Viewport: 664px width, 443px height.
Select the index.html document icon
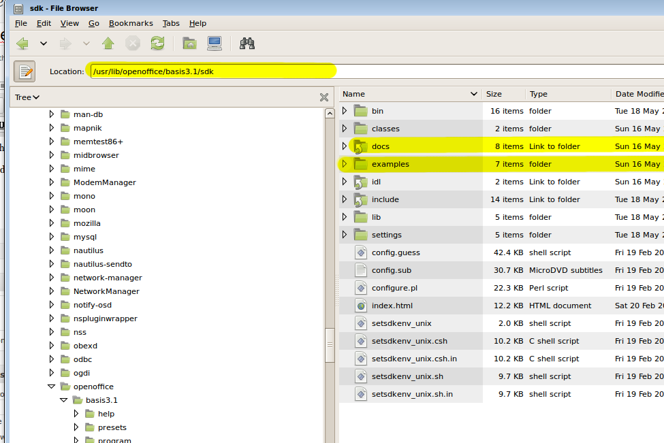361,306
